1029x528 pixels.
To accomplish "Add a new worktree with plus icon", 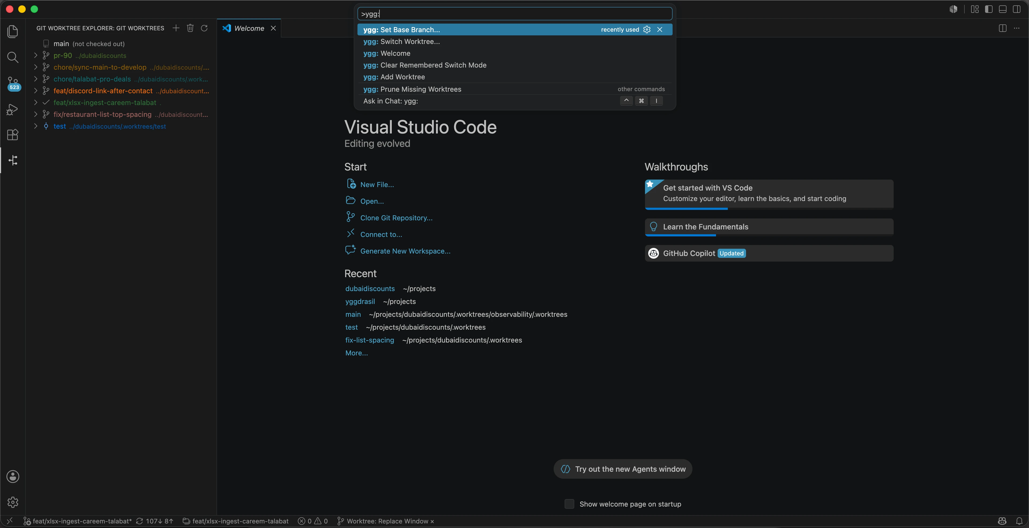I will tap(176, 28).
